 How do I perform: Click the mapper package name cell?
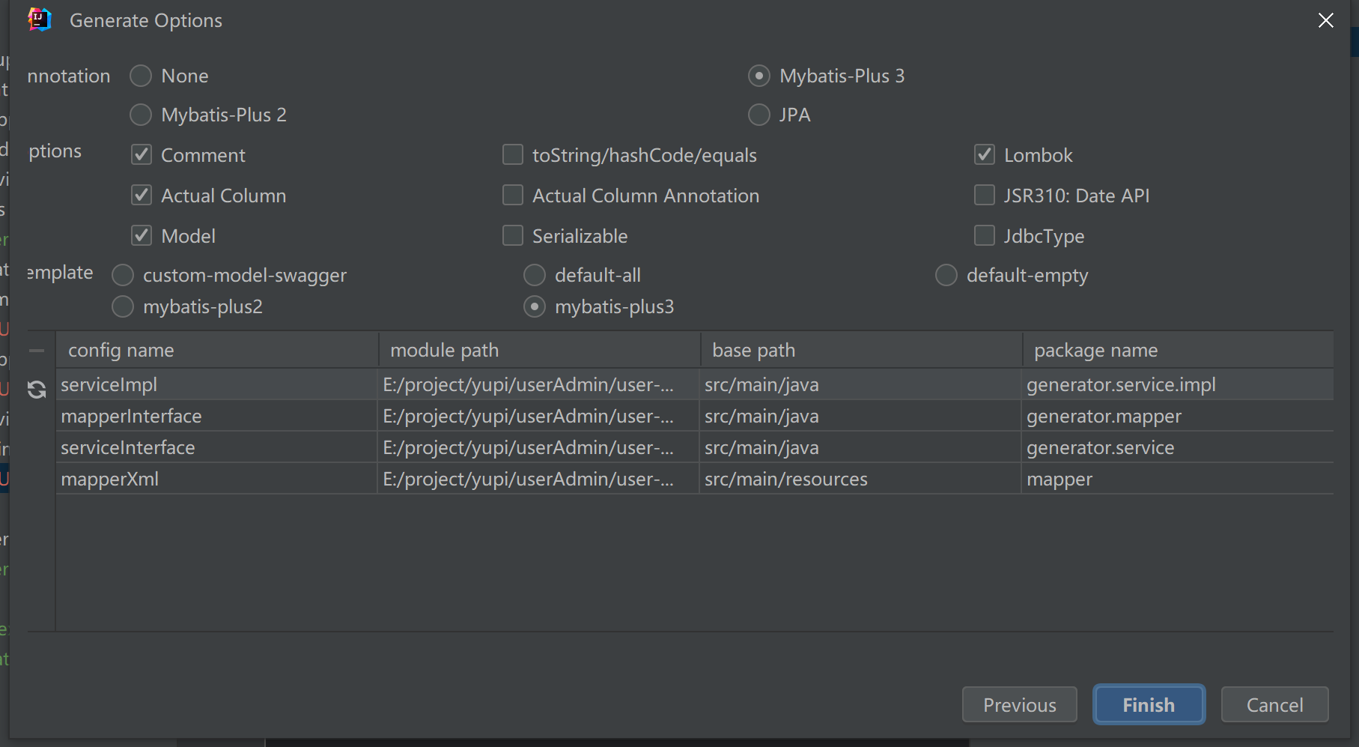1177,479
